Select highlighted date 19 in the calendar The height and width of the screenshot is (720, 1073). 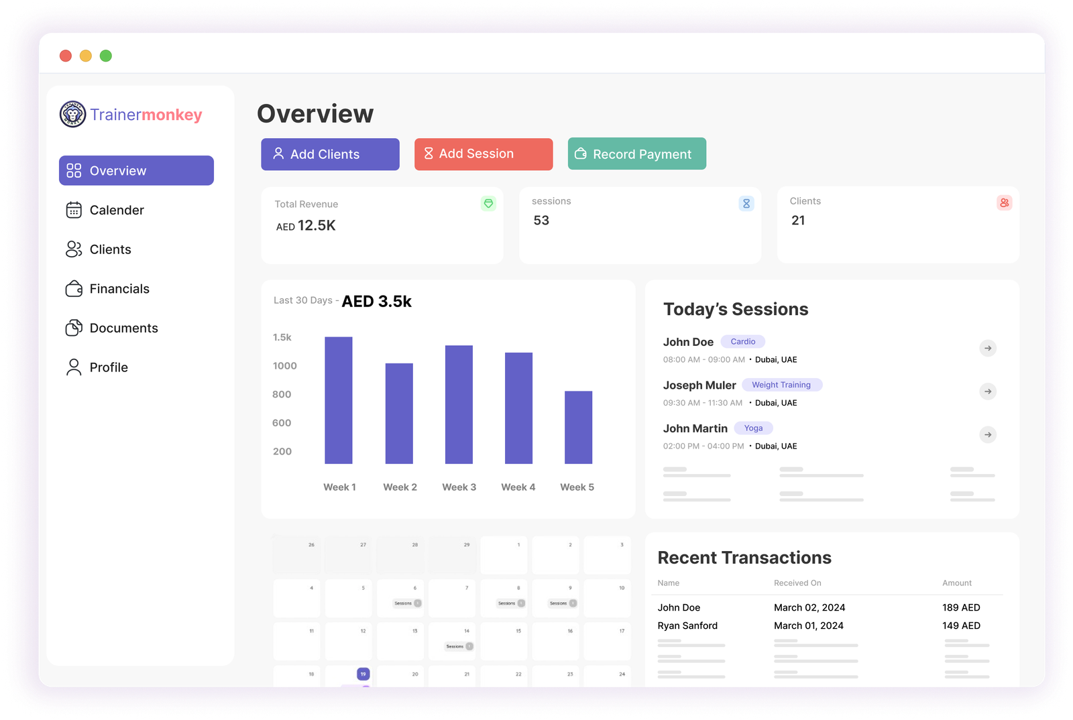363,674
